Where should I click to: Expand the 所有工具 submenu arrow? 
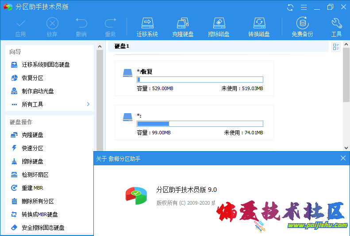(x=88, y=104)
